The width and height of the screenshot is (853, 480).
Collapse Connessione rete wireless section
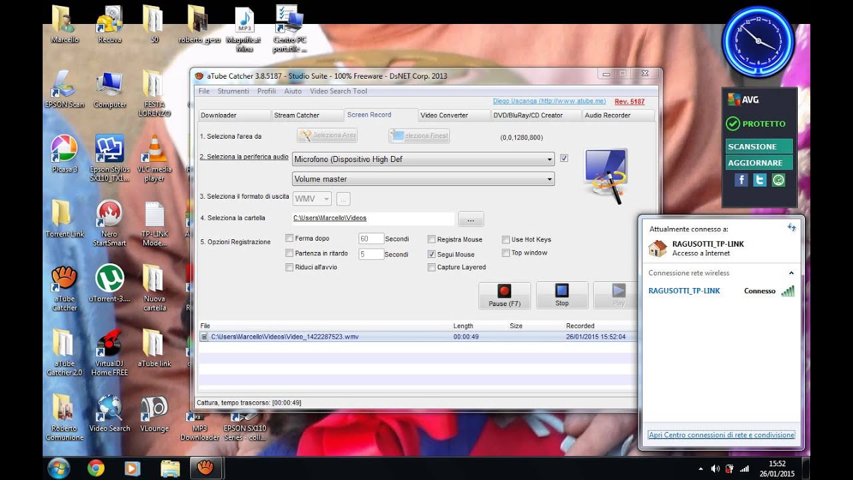tap(791, 273)
